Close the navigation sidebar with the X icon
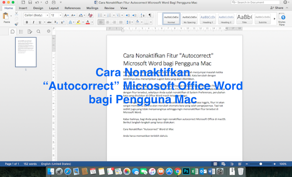 [49, 31]
